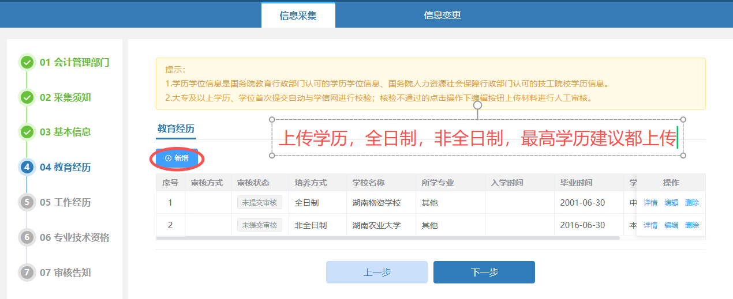733x299 pixels.
Task: Click 05 工作经历 in the step list
Action: point(65,202)
